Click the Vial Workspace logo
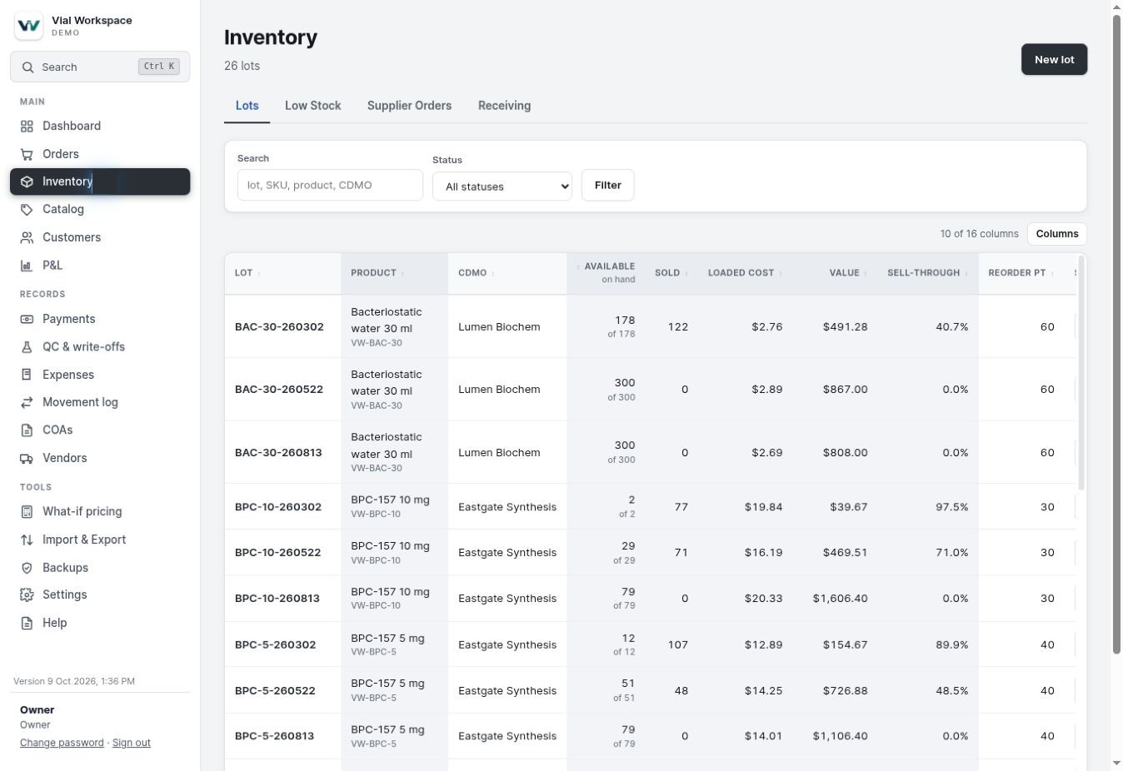1123x771 pixels. pos(28,26)
